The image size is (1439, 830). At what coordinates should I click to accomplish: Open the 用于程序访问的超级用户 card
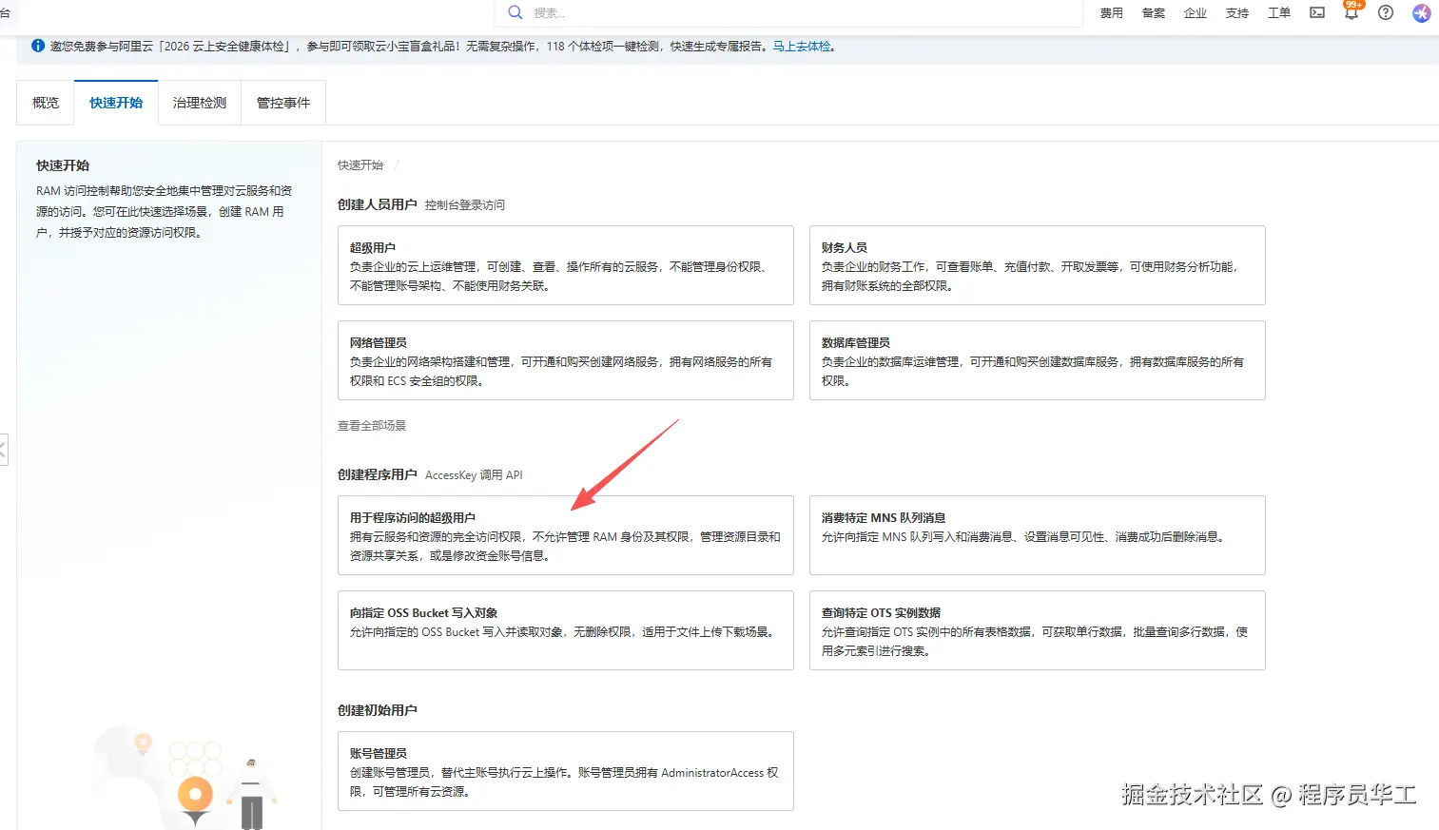pyautogui.click(x=566, y=535)
